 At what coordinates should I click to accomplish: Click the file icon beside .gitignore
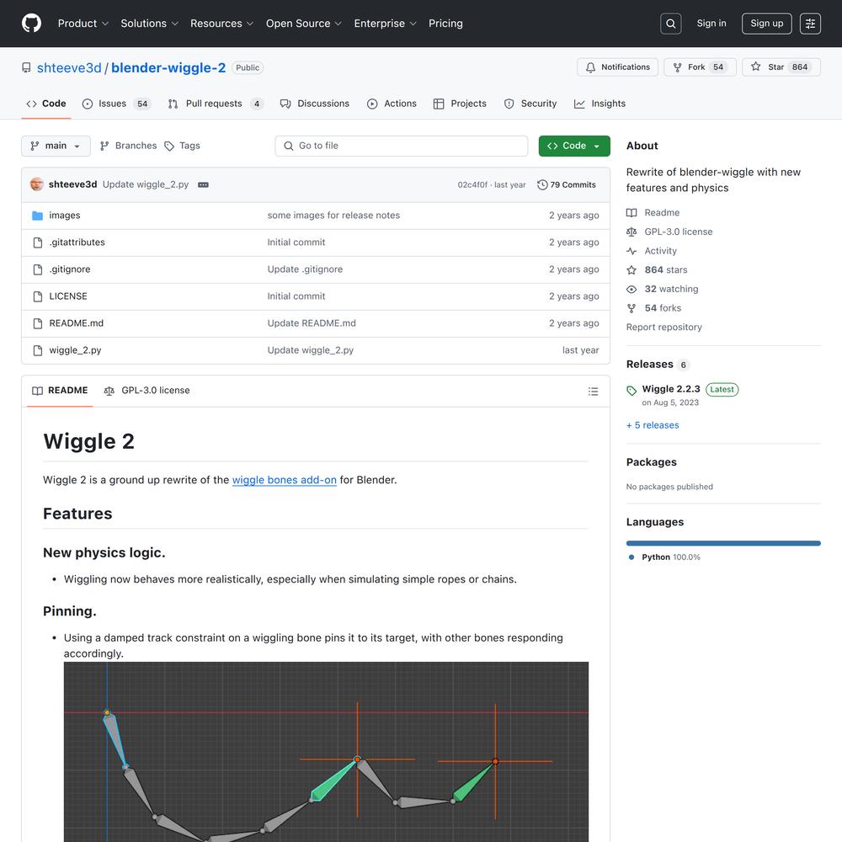[38, 269]
